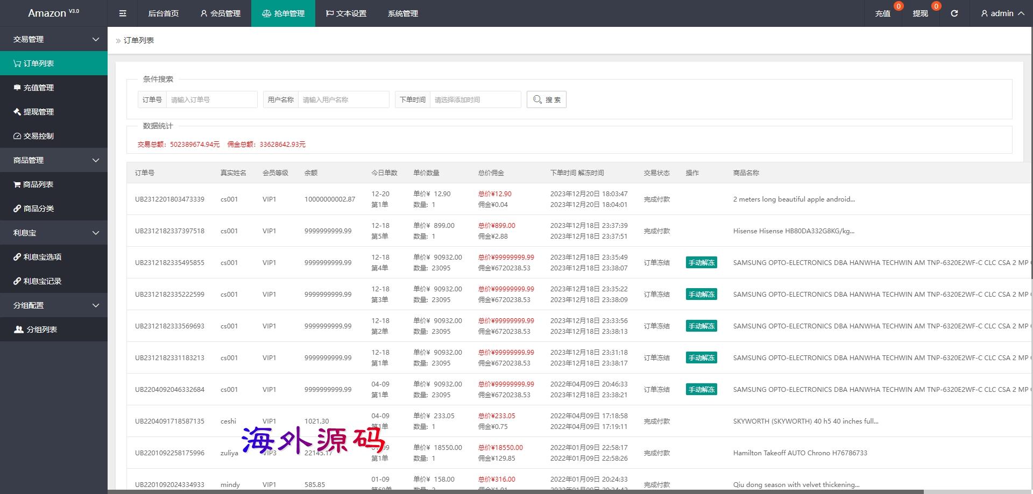Select order number UB2312182337397518
The width and height of the screenshot is (1033, 494).
click(x=169, y=231)
